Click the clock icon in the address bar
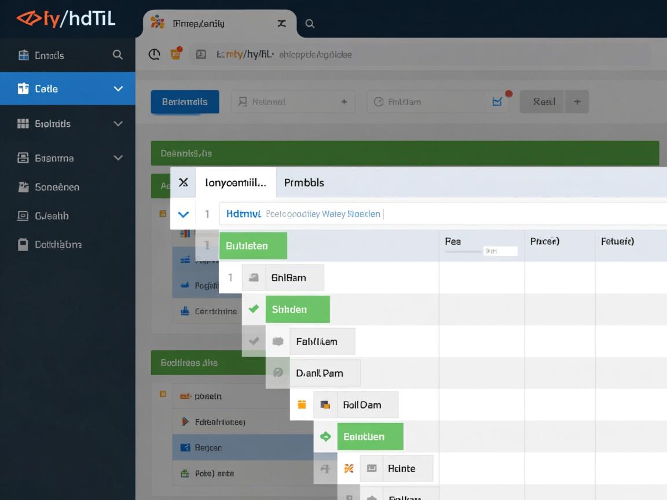The width and height of the screenshot is (667, 500). 155,54
